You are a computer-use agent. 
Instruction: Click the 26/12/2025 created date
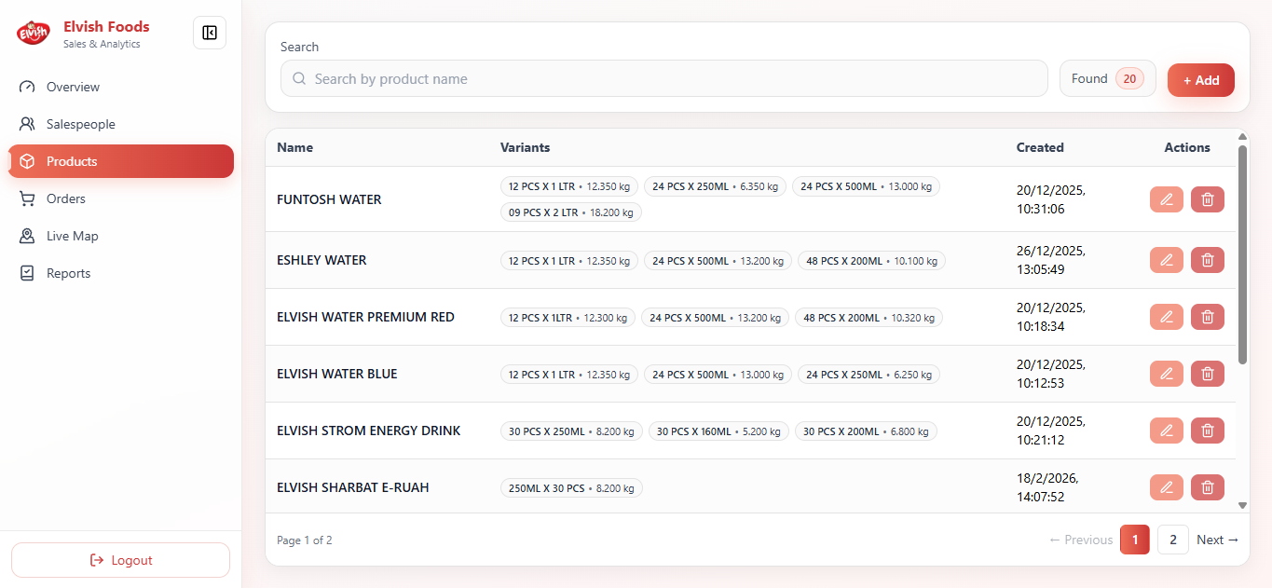(x=1051, y=260)
